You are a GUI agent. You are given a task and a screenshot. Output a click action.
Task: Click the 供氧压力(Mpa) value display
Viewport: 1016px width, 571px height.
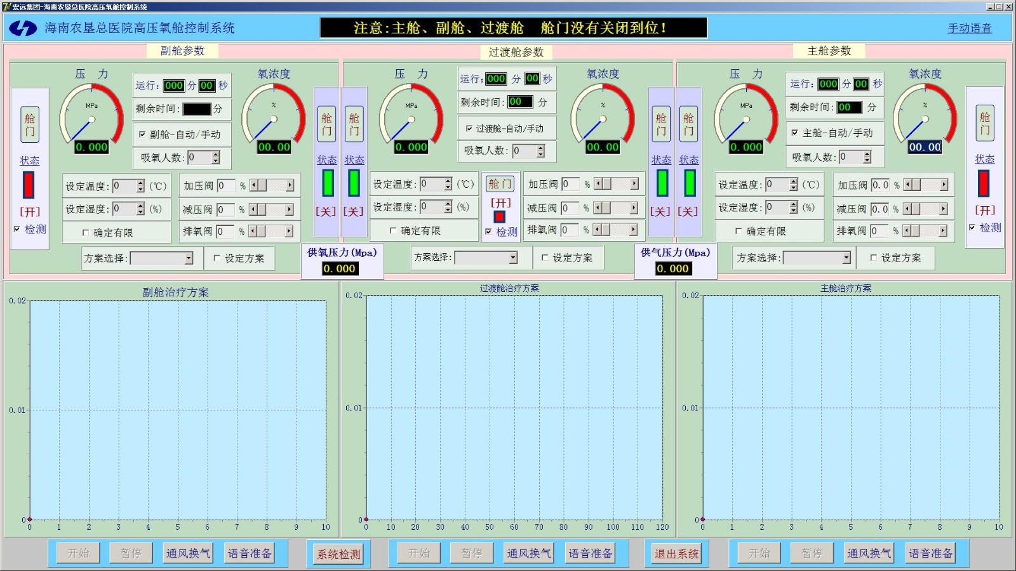[x=340, y=268]
